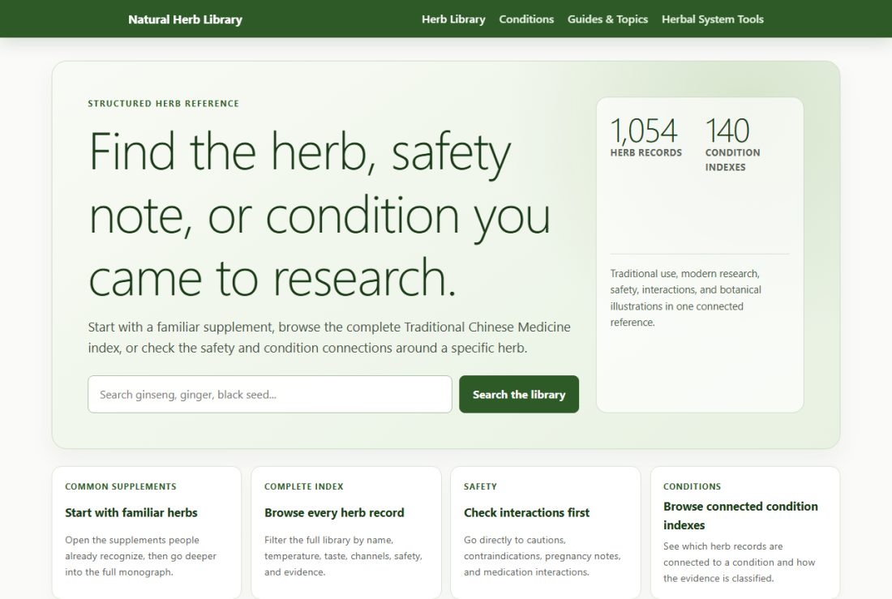Click the Complete Index label
Image resolution: width=892 pixels, height=599 pixels.
[x=304, y=486]
